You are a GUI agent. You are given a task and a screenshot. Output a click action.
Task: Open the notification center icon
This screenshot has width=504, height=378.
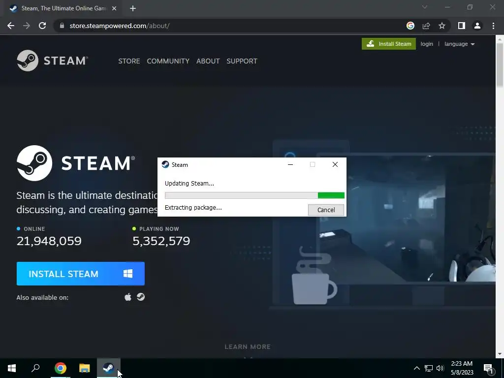click(x=489, y=368)
